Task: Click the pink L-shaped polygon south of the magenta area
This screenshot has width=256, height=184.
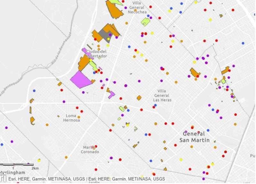Action: tap(112, 95)
